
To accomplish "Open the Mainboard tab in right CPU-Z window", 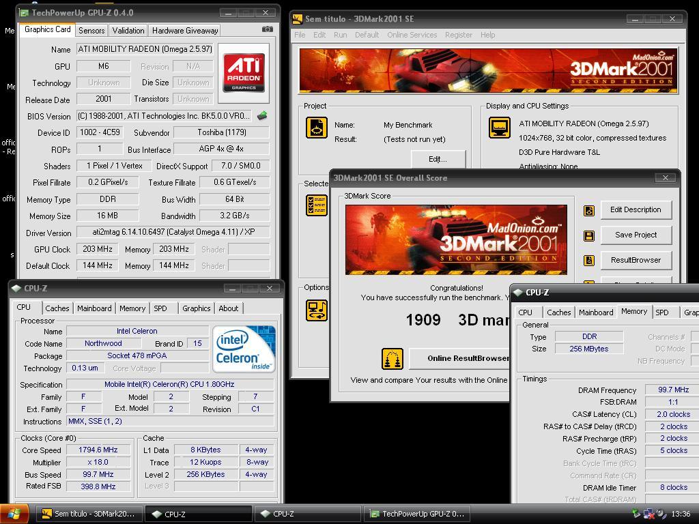I will coord(596,312).
